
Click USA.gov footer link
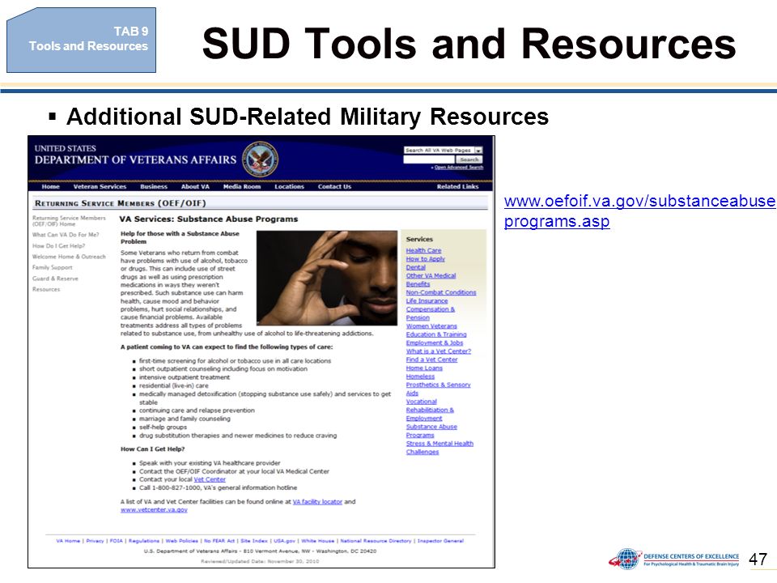click(x=284, y=542)
